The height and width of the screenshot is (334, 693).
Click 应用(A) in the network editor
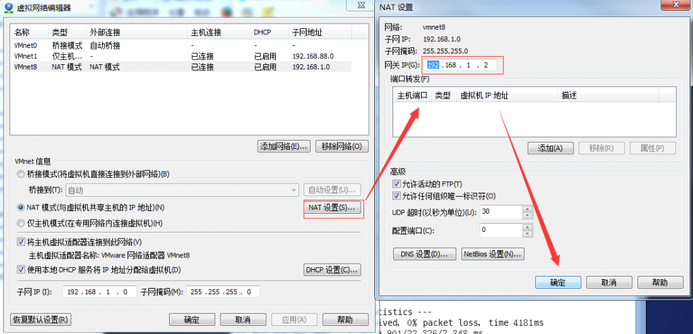pyautogui.click(x=294, y=319)
